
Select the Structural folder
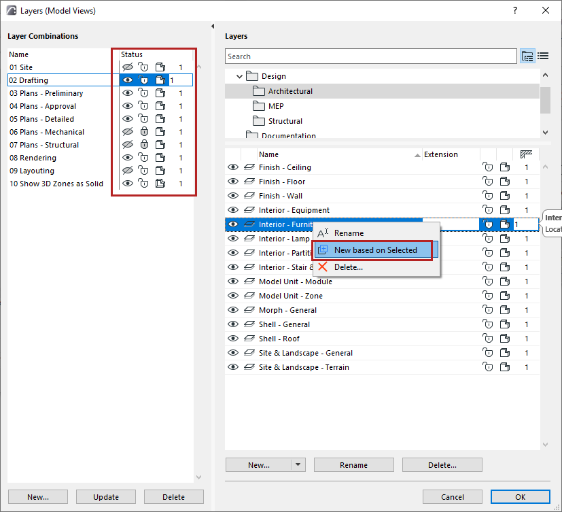point(382,121)
